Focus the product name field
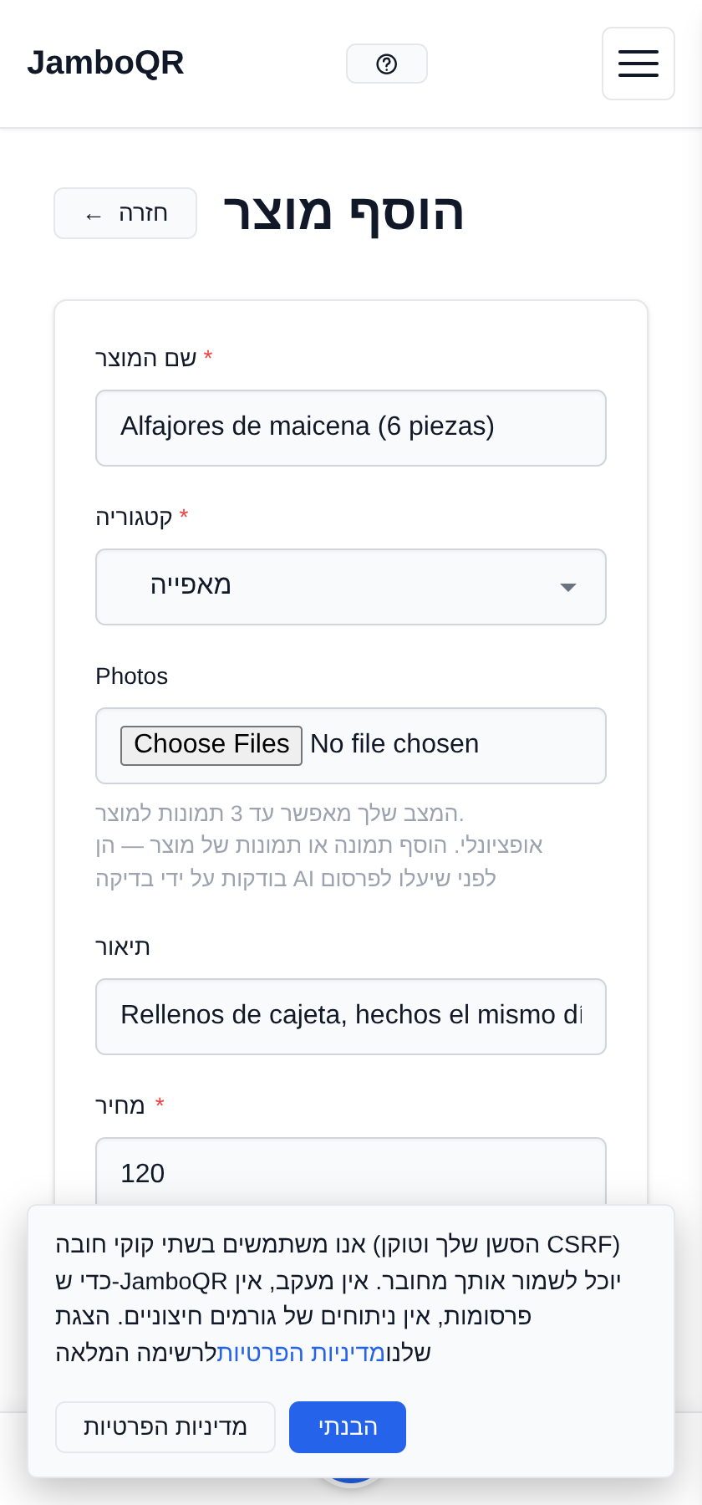702x1505 pixels. [351, 428]
